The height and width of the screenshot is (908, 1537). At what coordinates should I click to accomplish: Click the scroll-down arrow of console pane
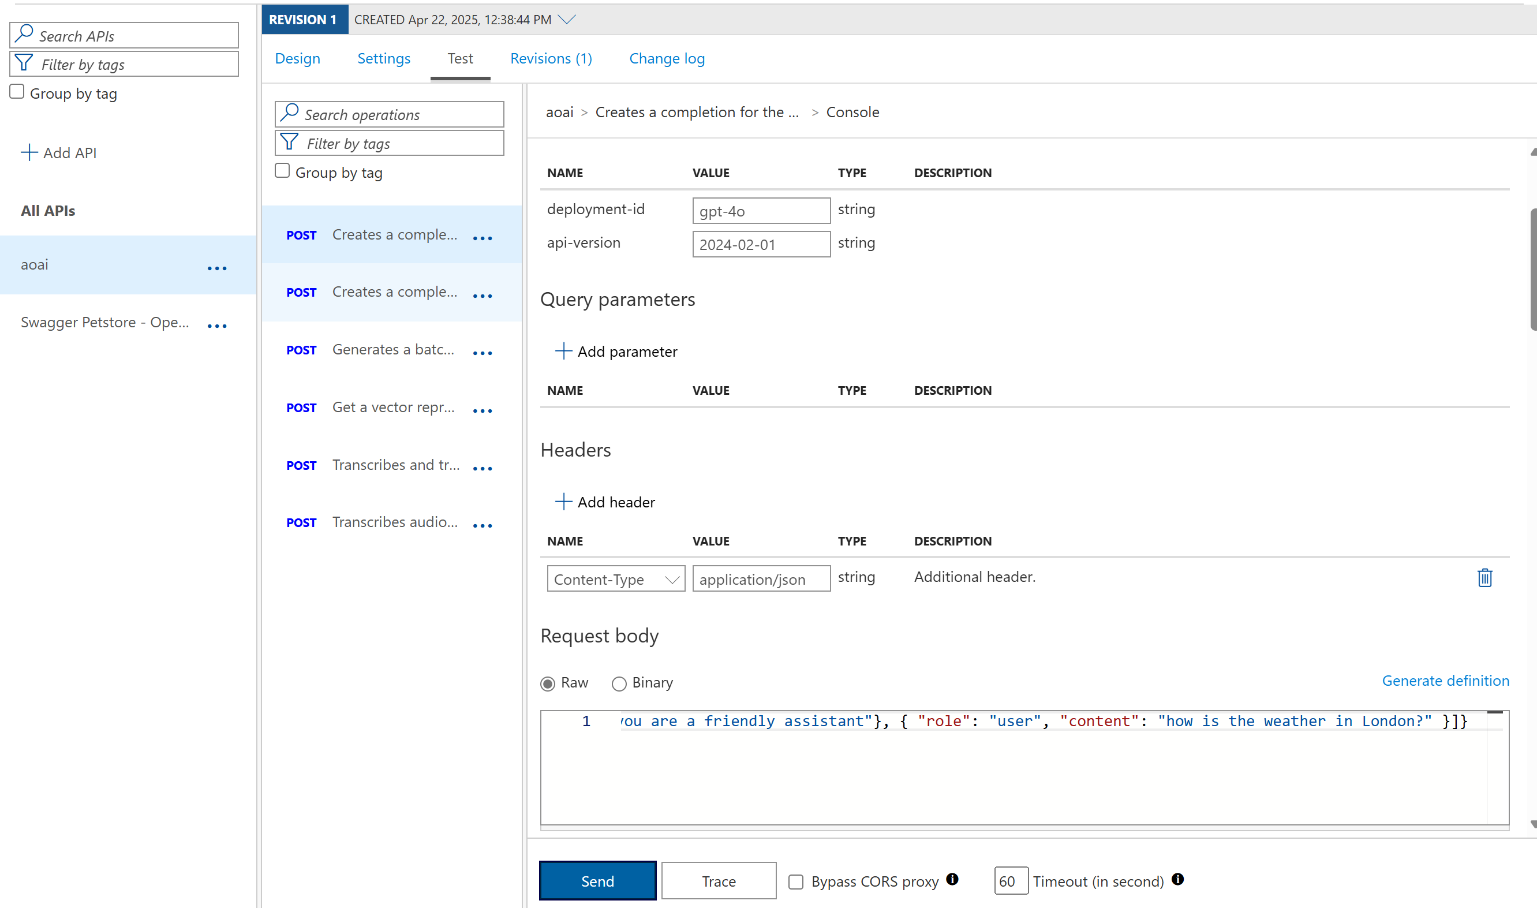click(1534, 825)
